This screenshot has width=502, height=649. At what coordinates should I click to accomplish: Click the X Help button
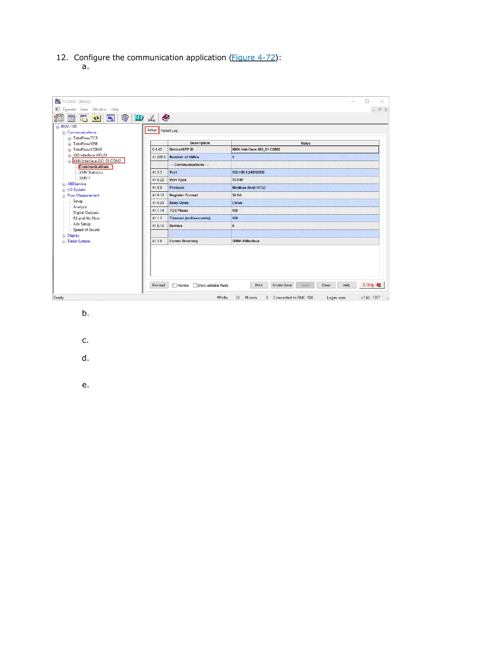(372, 285)
